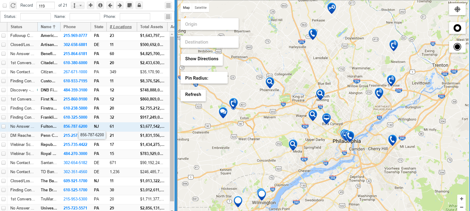Click the filled circle icon on the map

coord(457,47)
